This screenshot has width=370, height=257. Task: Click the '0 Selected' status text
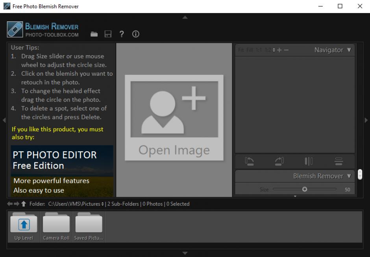178,204
